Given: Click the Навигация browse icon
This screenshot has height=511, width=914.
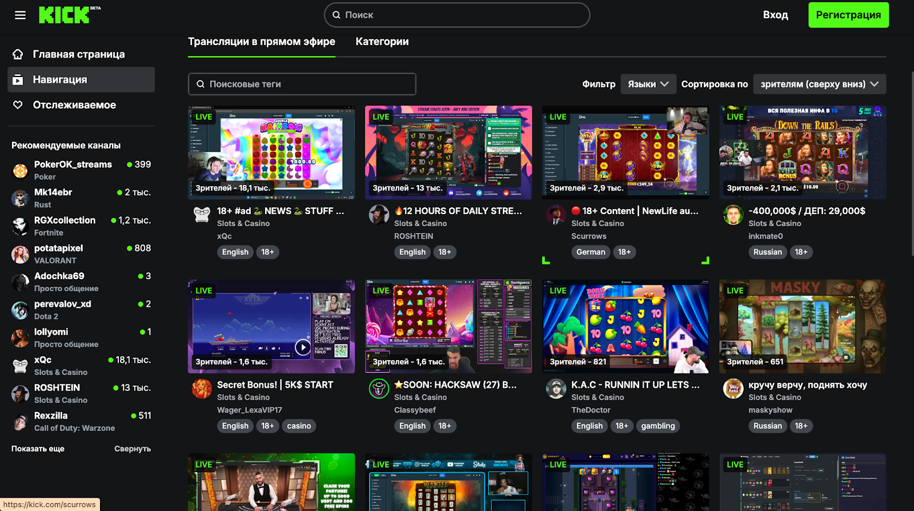Looking at the screenshot, I should pyautogui.click(x=18, y=80).
